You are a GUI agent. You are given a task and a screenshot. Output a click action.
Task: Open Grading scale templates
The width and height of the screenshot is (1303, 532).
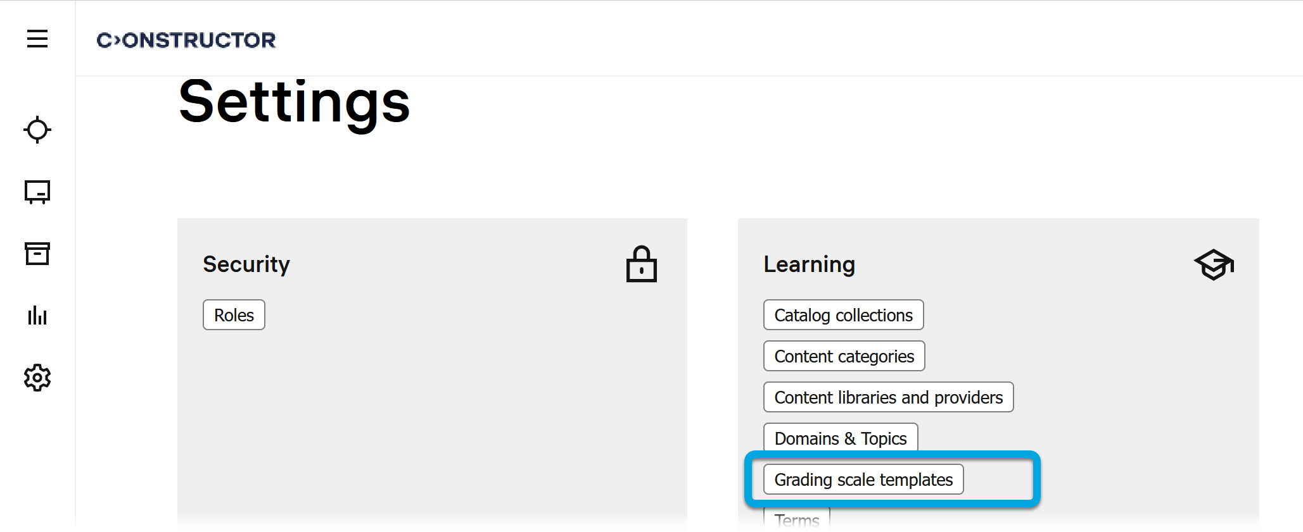(x=863, y=479)
